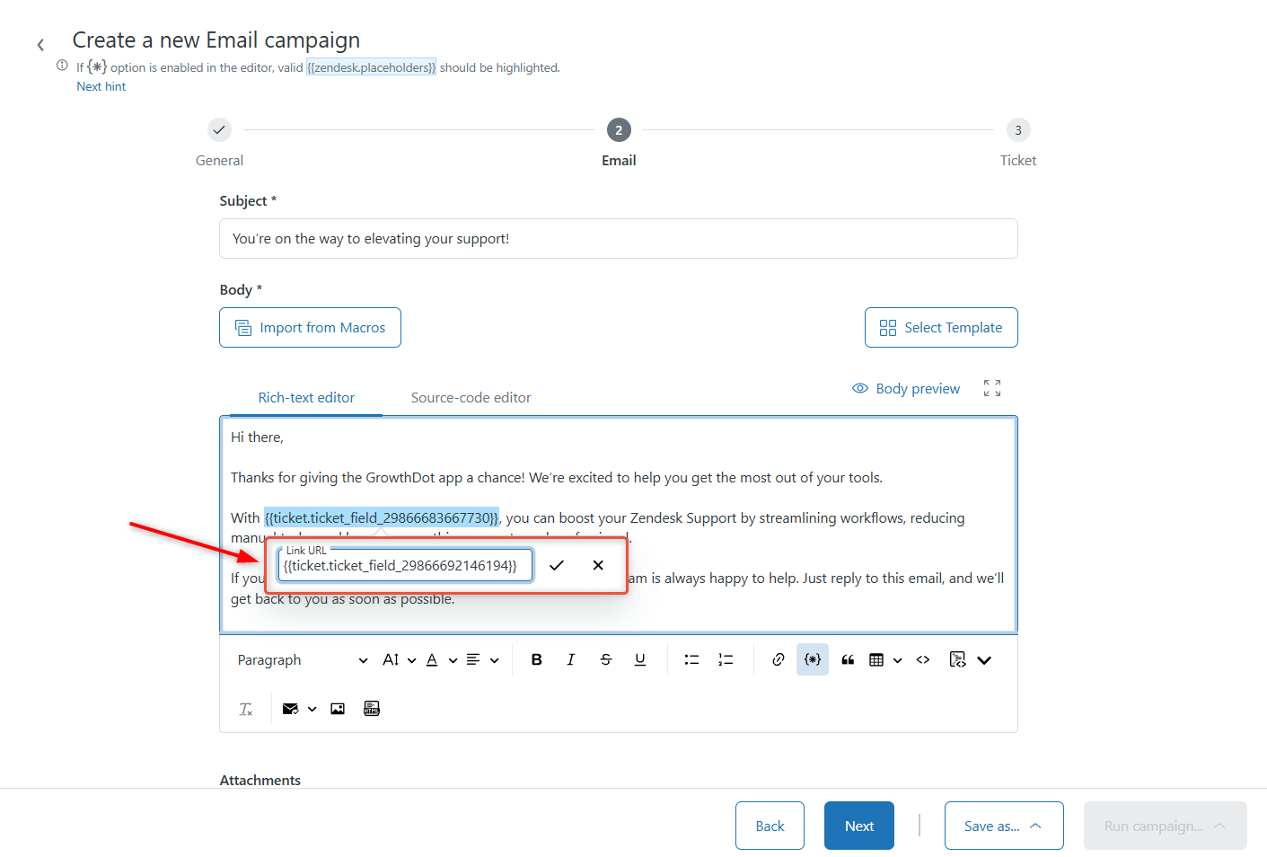Click the insert link icon

[x=779, y=660]
